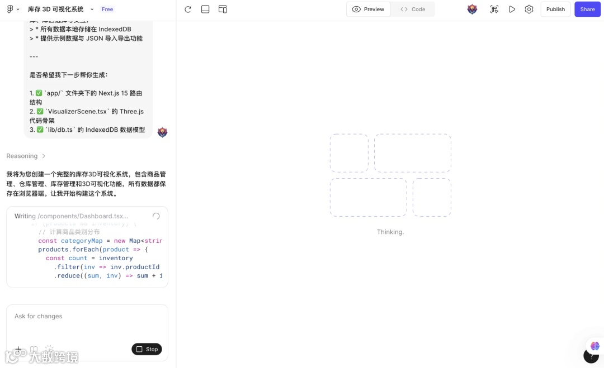Click list item VisualizerScene.tsx 的 Three.js
Image resolution: width=604 pixels, height=368 pixels.
point(87,116)
